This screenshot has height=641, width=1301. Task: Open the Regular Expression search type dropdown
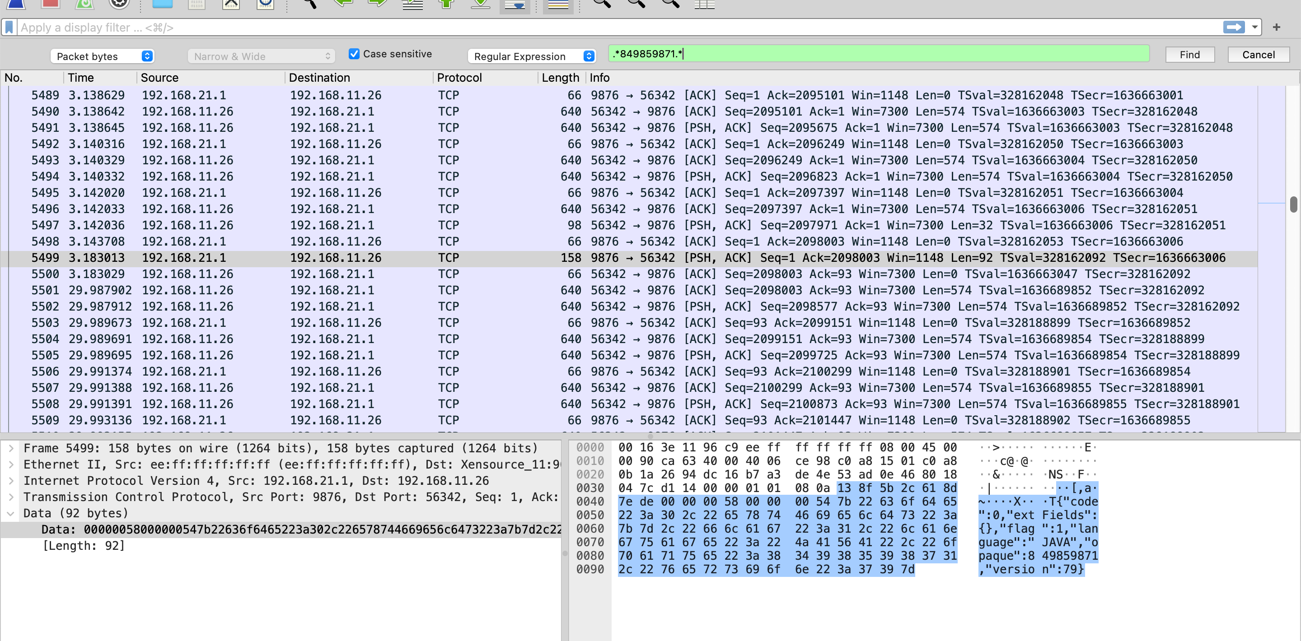click(x=531, y=56)
